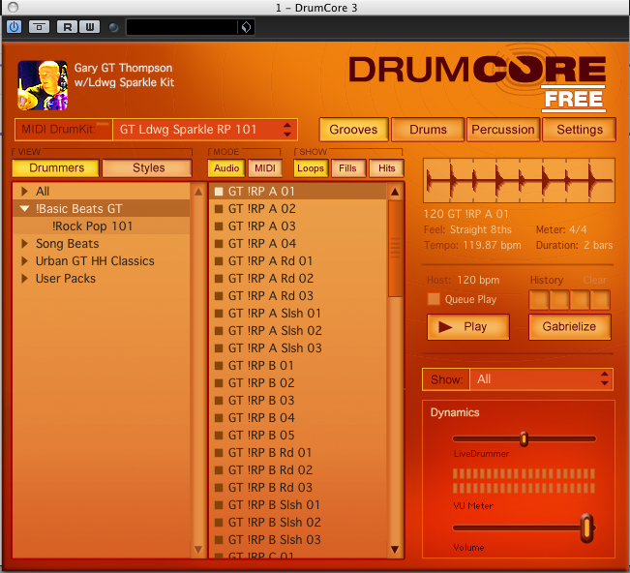Click the icon beside GT !RP B 05
The height and width of the screenshot is (573, 630).
[219, 436]
